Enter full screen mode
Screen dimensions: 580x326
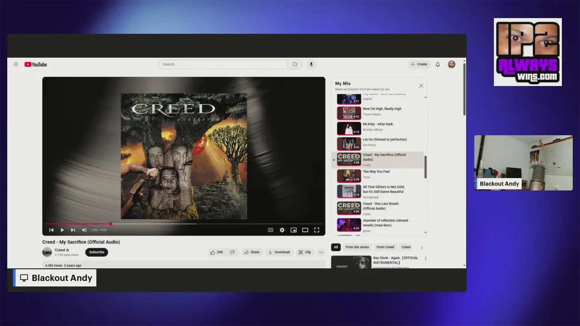coord(317,230)
